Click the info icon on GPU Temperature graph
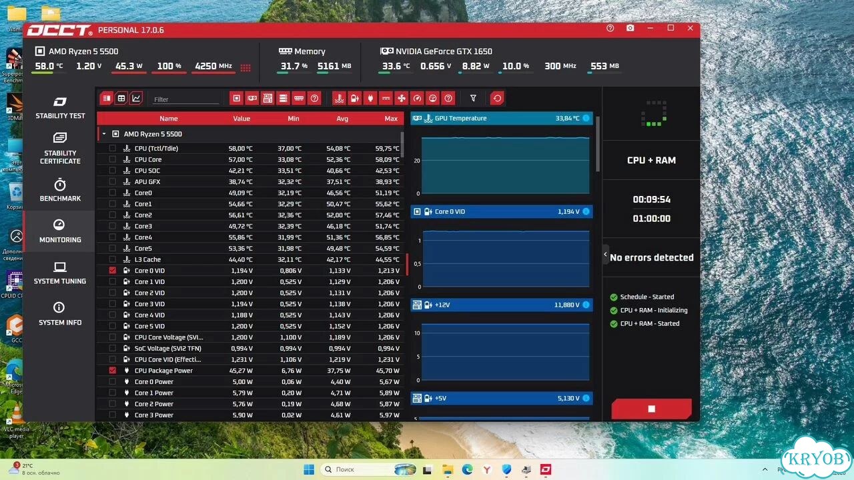The width and height of the screenshot is (854, 480). point(586,118)
